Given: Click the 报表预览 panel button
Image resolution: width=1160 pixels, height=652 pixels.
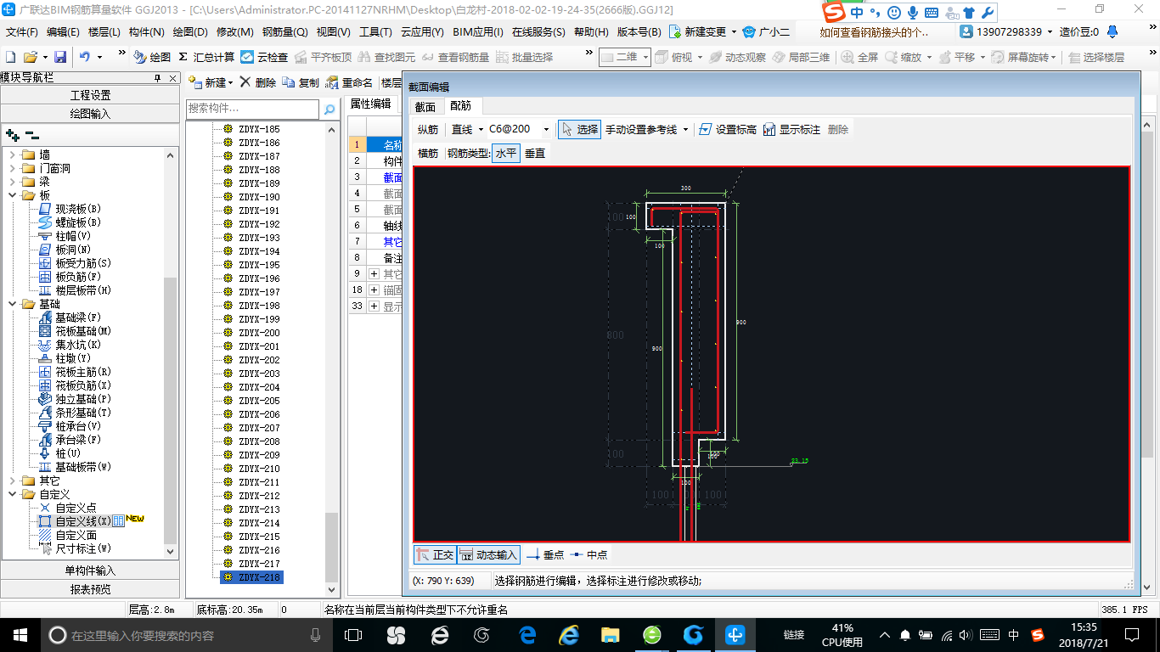Looking at the screenshot, I should click(x=90, y=589).
